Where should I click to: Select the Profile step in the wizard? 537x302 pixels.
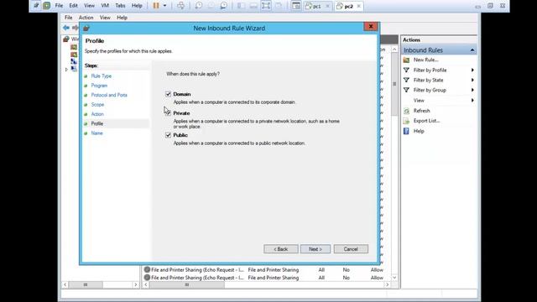coord(97,123)
